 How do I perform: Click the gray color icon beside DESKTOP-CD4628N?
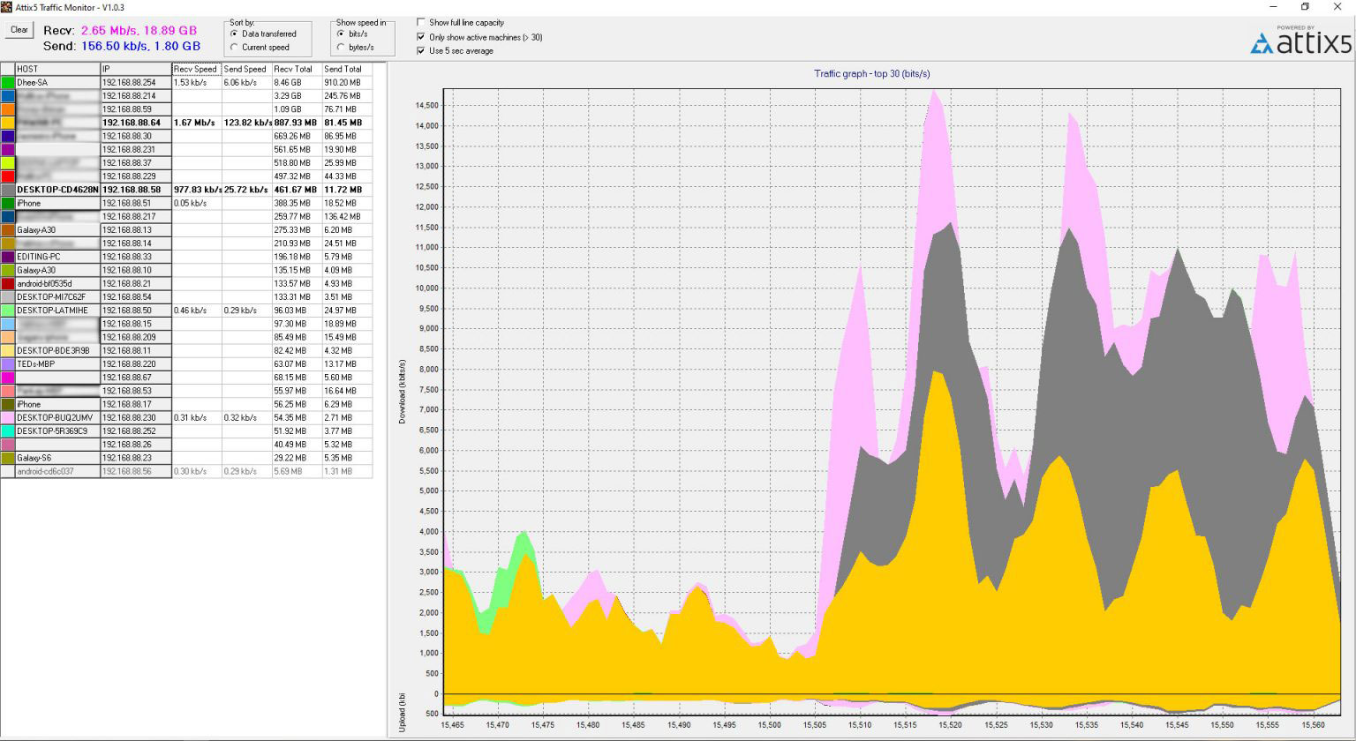[x=7, y=190]
